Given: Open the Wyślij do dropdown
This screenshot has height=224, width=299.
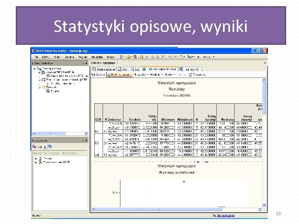Looking at the screenshot, I should click(x=157, y=75).
